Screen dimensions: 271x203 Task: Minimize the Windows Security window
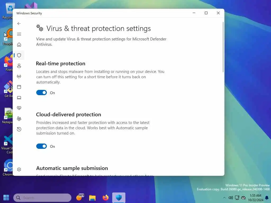pos(194,13)
